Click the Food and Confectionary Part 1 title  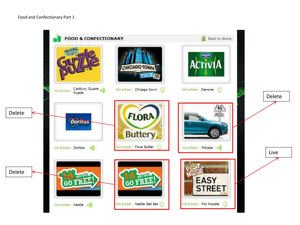(46, 17)
